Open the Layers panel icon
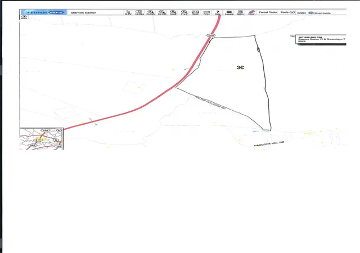The image size is (360, 253). tap(229, 12)
